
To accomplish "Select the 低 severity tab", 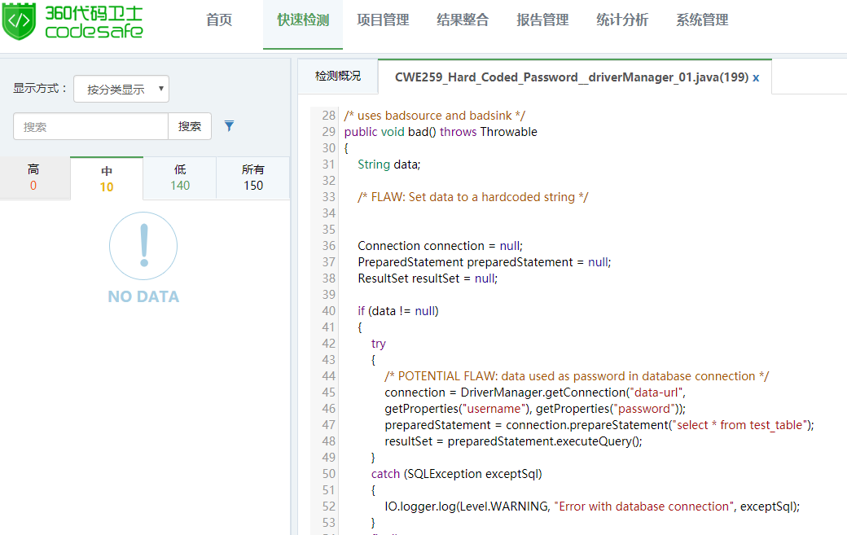I will [x=180, y=178].
